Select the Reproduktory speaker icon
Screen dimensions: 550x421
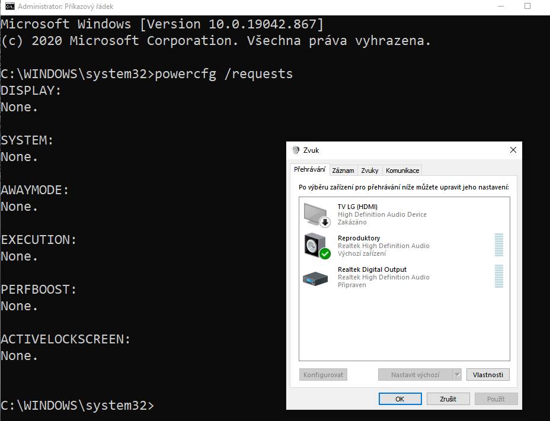pos(316,246)
